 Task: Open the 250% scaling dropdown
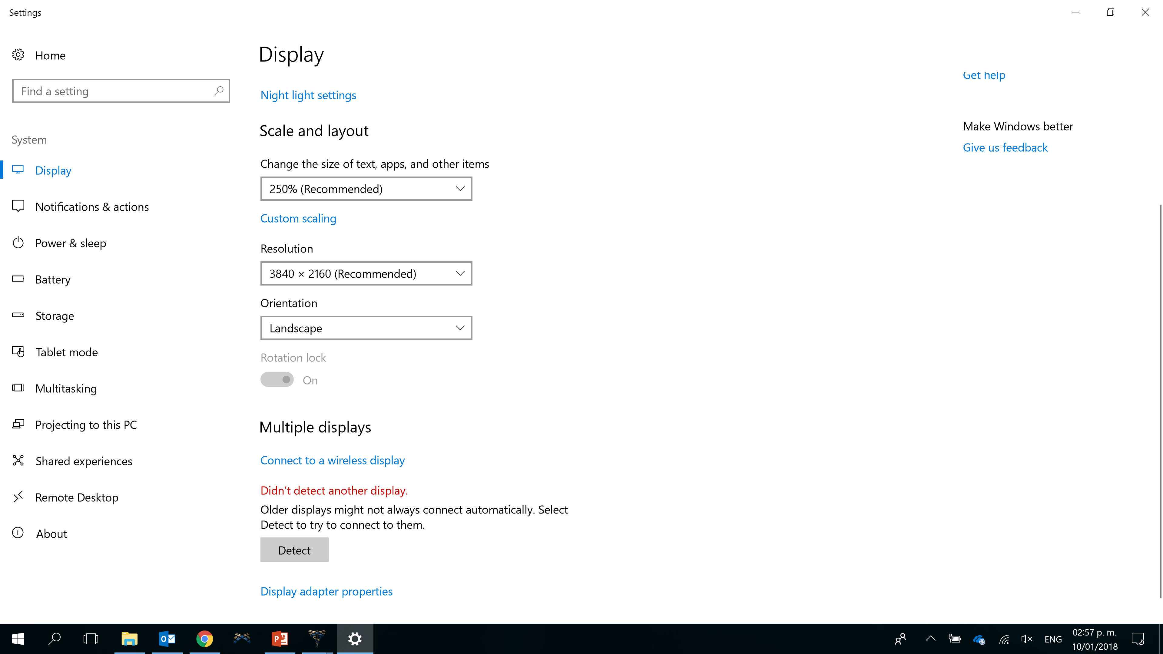tap(366, 189)
